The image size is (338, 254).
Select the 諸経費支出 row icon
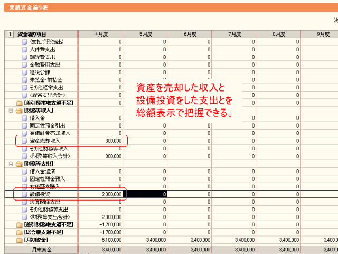[25, 57]
